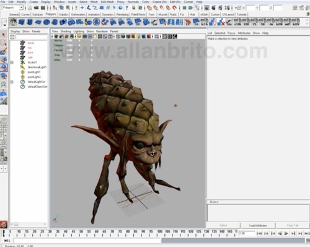The image size is (310, 247).
Task: Click the Attribute Editor Notes text area
Action: (x=259, y=213)
